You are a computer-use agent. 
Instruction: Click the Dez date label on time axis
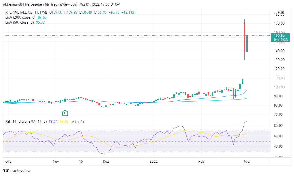point(106,162)
